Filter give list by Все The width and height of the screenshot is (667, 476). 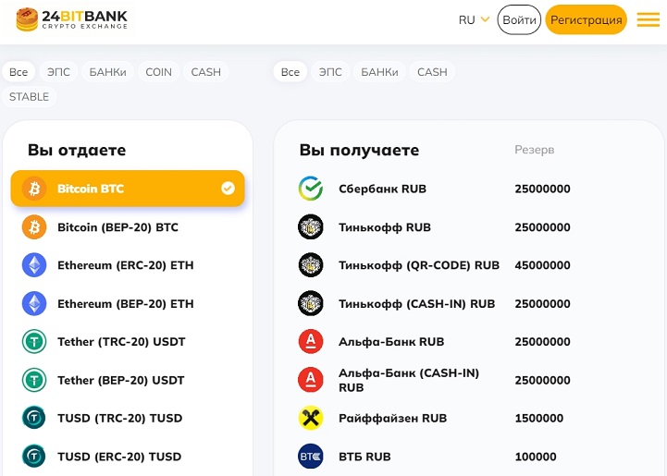(19, 72)
